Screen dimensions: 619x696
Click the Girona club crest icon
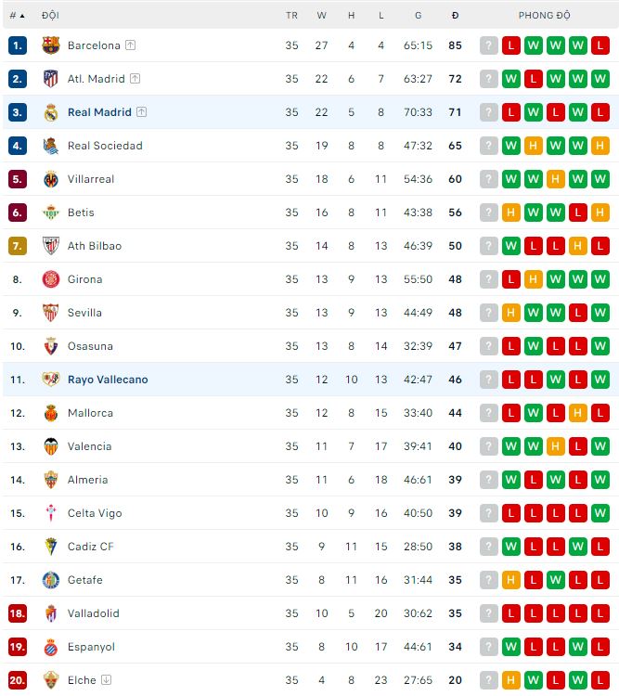tap(51, 279)
